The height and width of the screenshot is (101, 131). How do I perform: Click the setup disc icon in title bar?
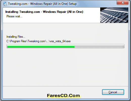pyautogui.click(x=5, y=4)
